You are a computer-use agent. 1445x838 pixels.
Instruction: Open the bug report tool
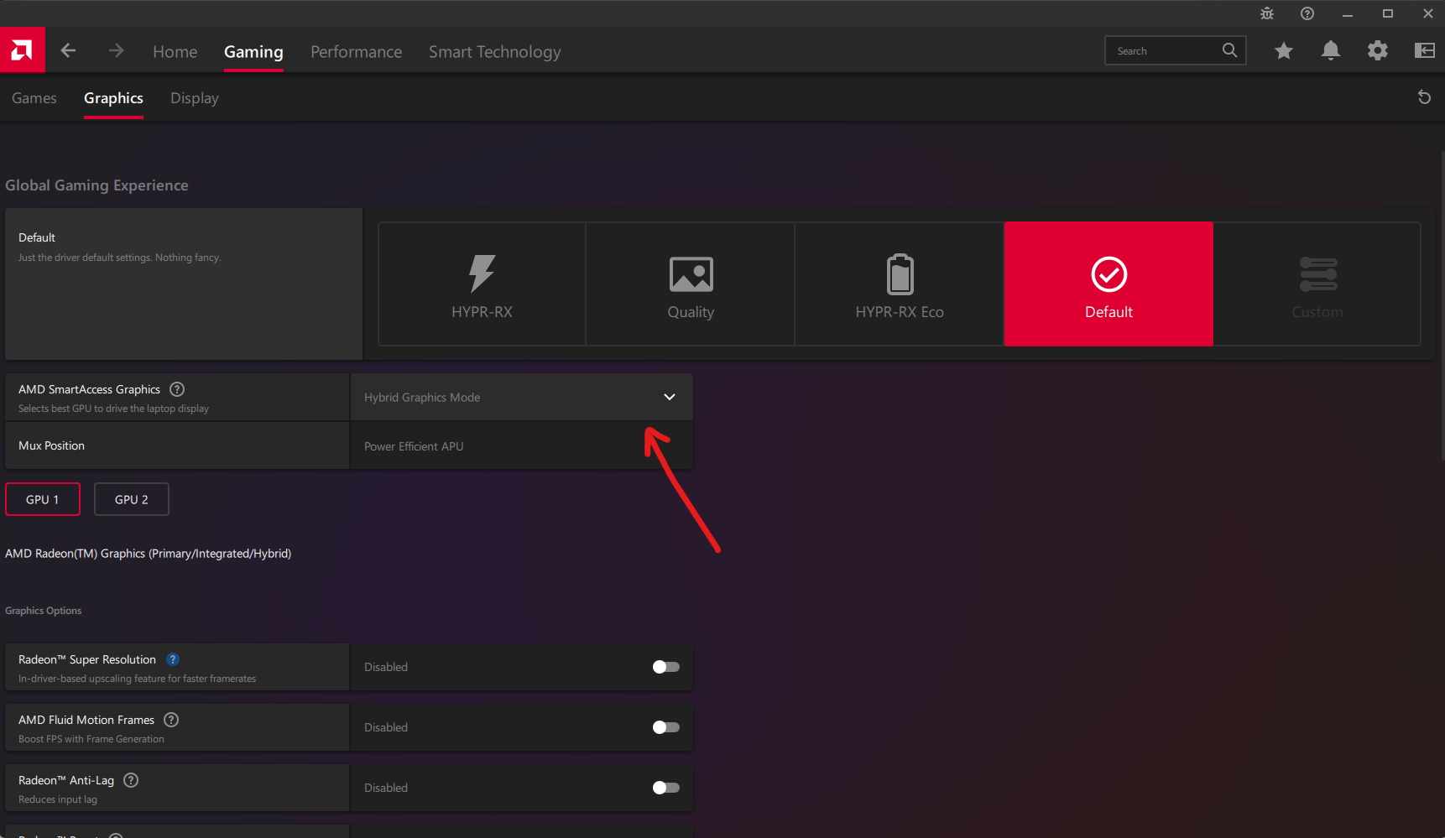(1266, 13)
